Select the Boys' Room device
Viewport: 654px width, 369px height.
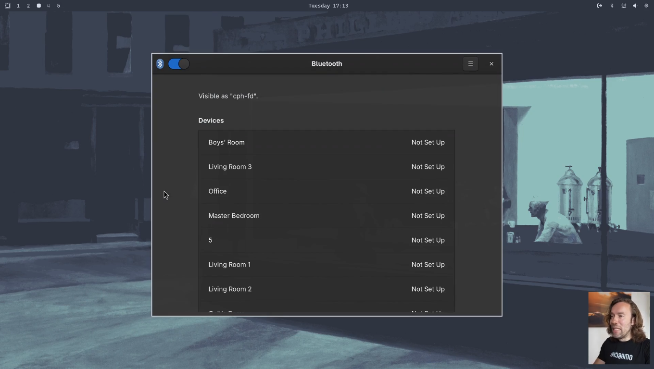pyautogui.click(x=327, y=142)
